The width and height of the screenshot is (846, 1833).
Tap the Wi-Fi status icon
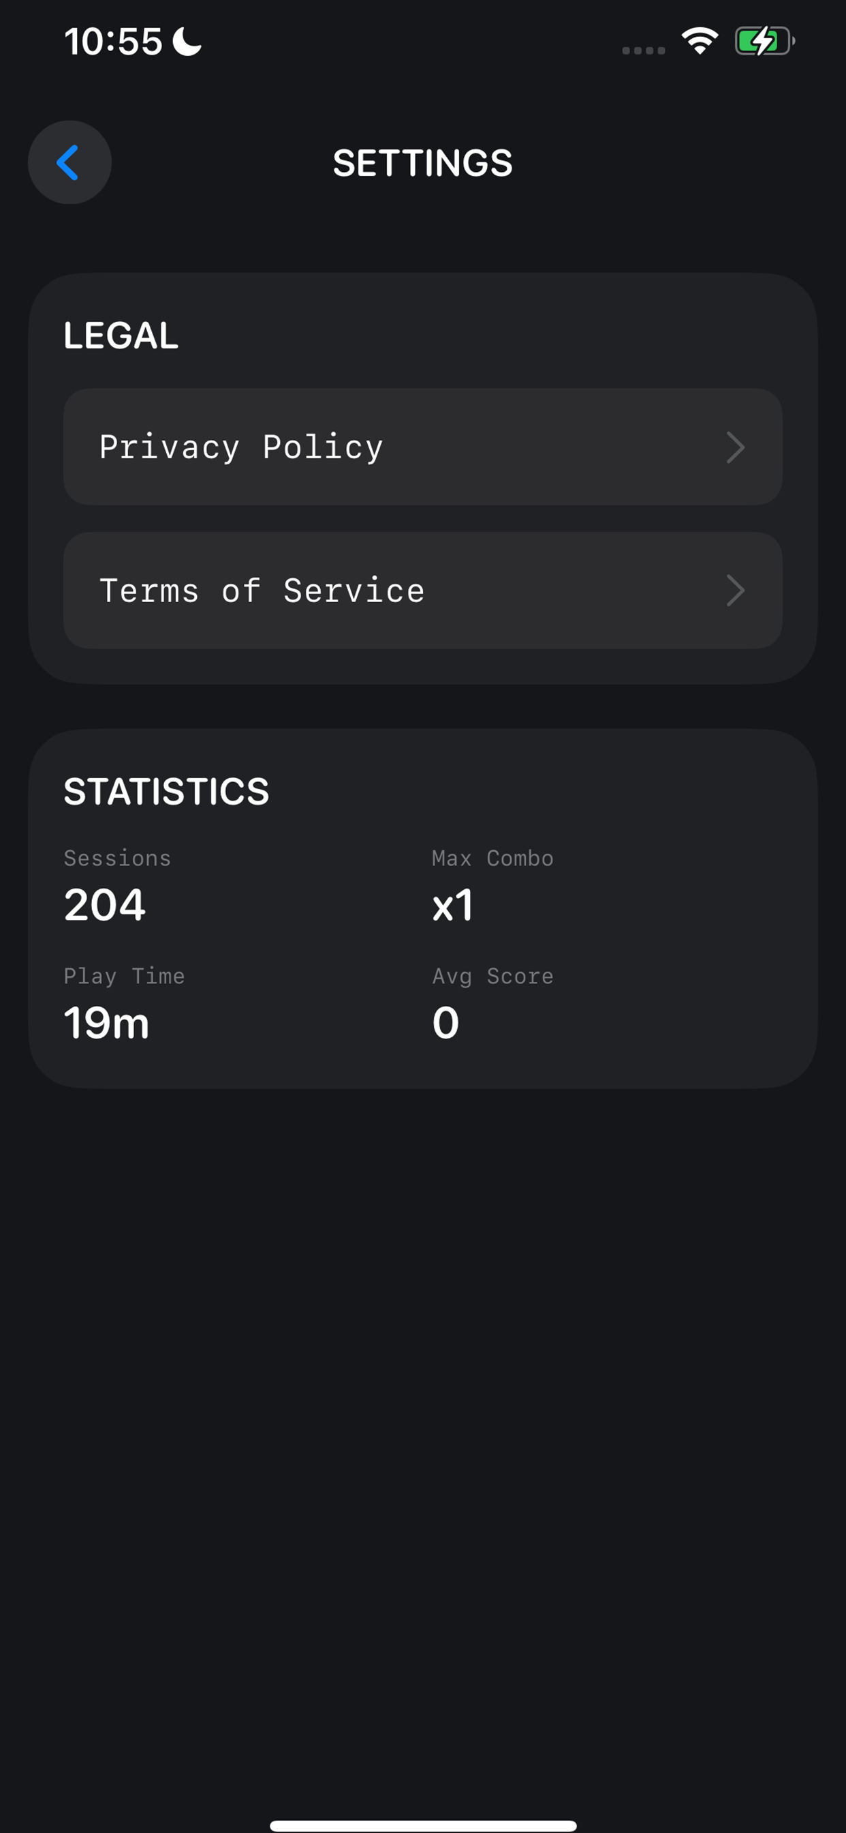(700, 42)
